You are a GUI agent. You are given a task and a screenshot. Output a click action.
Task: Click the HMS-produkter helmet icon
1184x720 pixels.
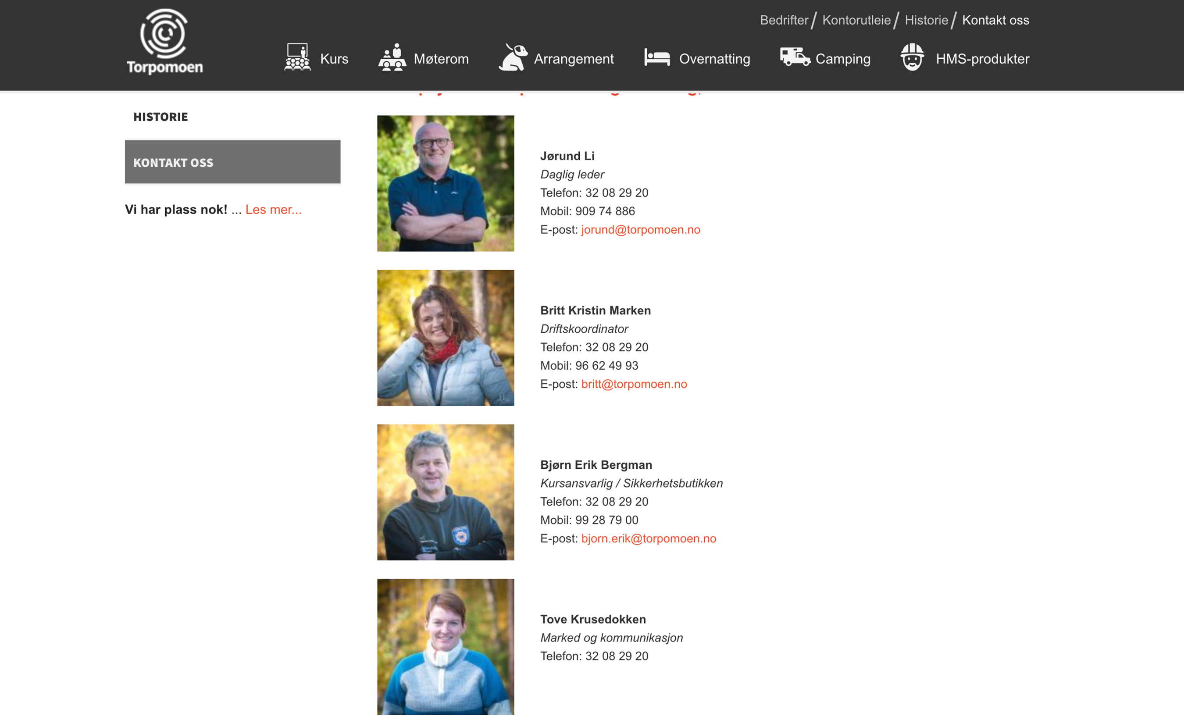[912, 57]
